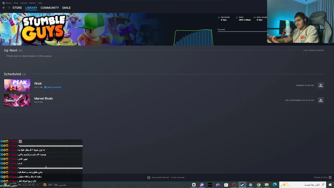The width and height of the screenshot is (334, 188).
Task: Switch to the COMMUNITY tab
Action: point(50,8)
